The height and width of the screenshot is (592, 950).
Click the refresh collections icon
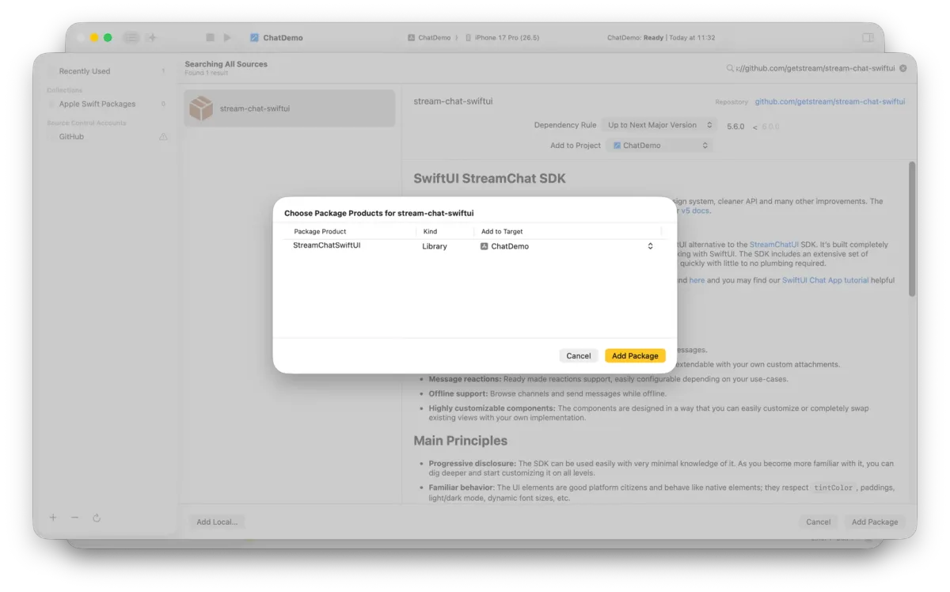97,518
